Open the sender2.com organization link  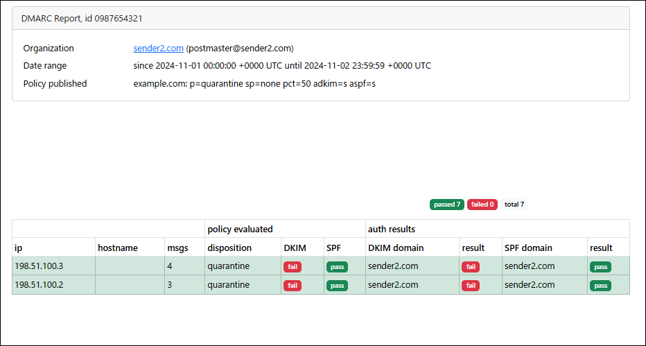coord(158,49)
